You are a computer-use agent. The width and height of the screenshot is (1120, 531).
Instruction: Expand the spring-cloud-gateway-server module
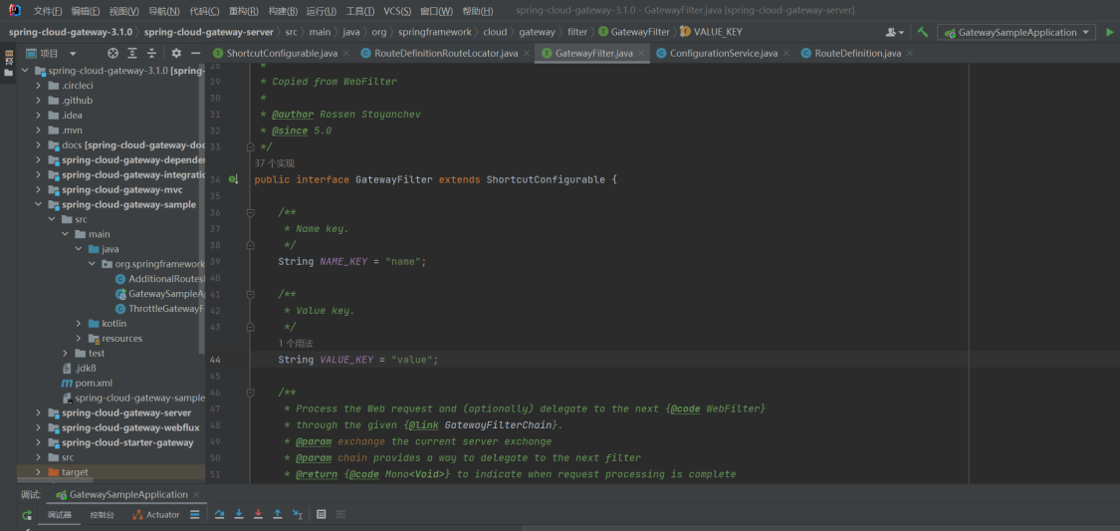click(x=39, y=413)
